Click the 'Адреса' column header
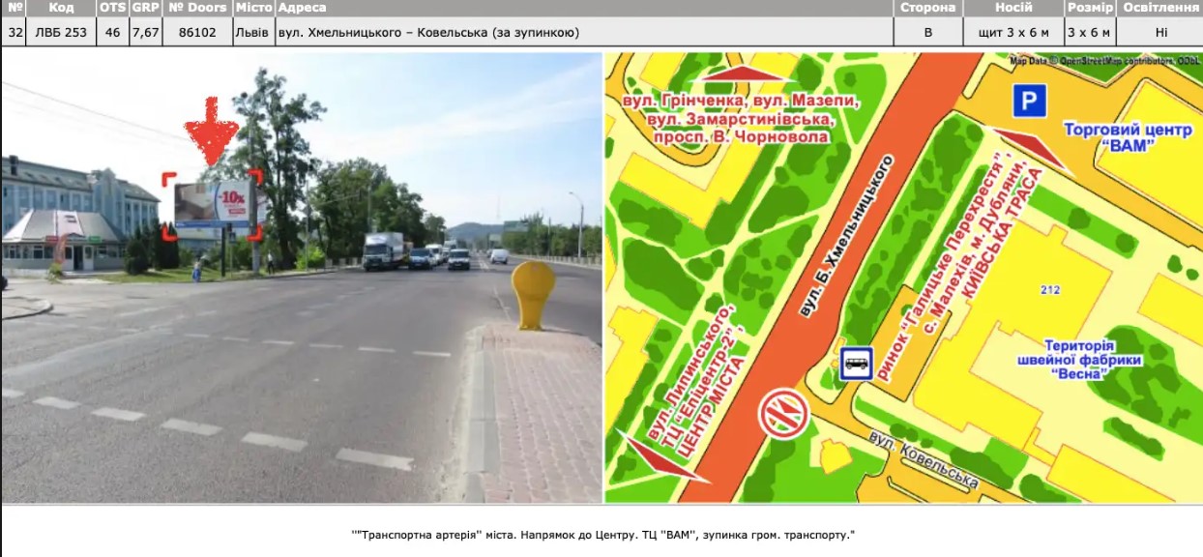Image resolution: width=1203 pixels, height=557 pixels. pyautogui.click(x=303, y=8)
